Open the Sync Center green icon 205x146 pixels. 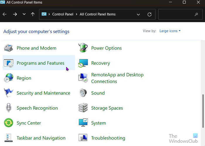8,123
